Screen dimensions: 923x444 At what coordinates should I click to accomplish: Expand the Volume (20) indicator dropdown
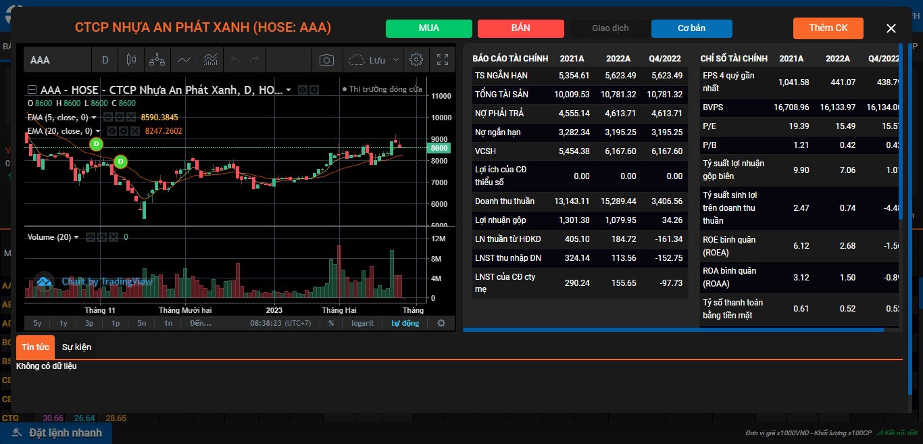(x=76, y=237)
